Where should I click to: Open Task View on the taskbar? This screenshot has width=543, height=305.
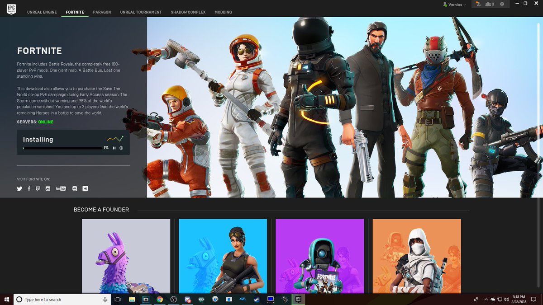[x=117, y=299]
